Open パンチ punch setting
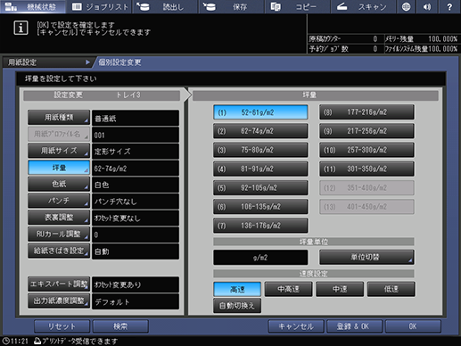This screenshot has height=346, width=461. pyautogui.click(x=59, y=201)
